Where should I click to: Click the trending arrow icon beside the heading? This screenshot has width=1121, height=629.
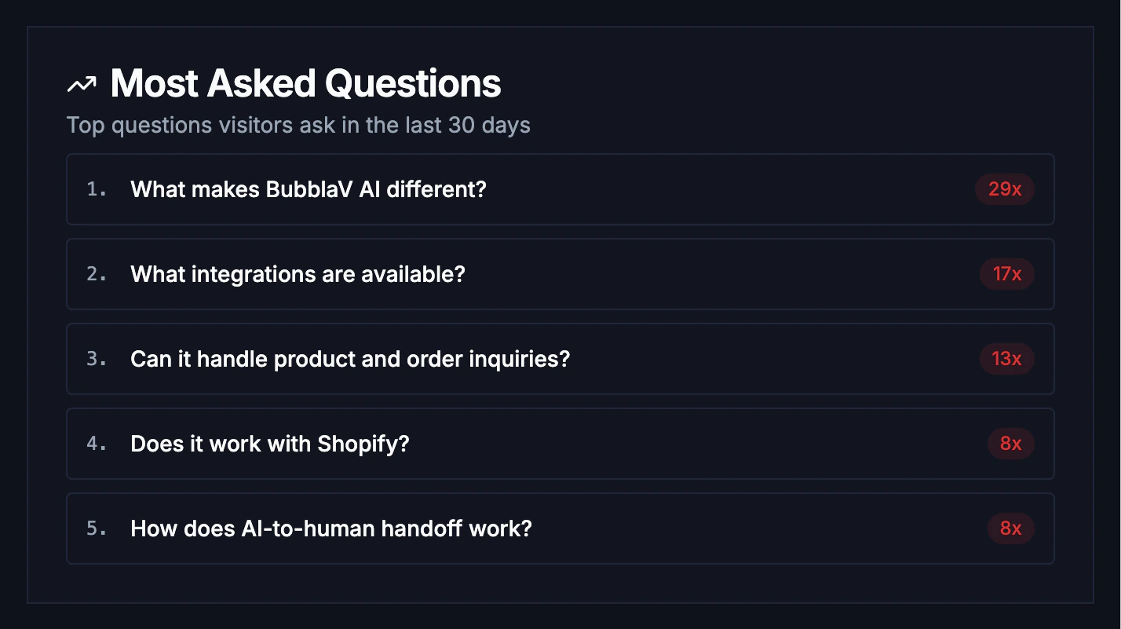[81, 82]
